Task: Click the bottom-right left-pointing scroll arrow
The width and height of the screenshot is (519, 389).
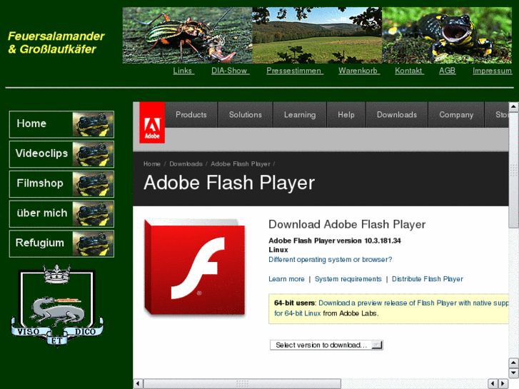Action: [493, 384]
